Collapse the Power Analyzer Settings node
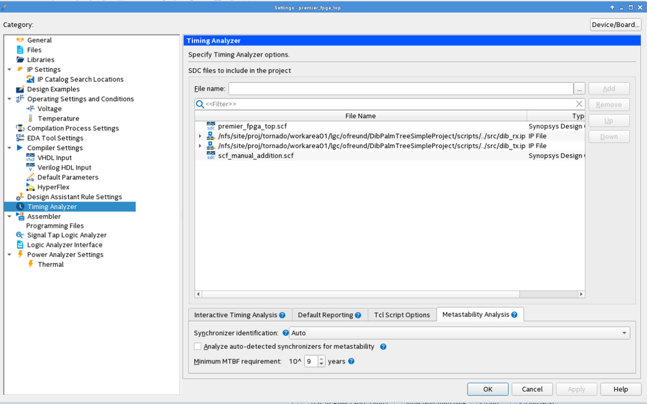647x404 pixels. pos(10,254)
